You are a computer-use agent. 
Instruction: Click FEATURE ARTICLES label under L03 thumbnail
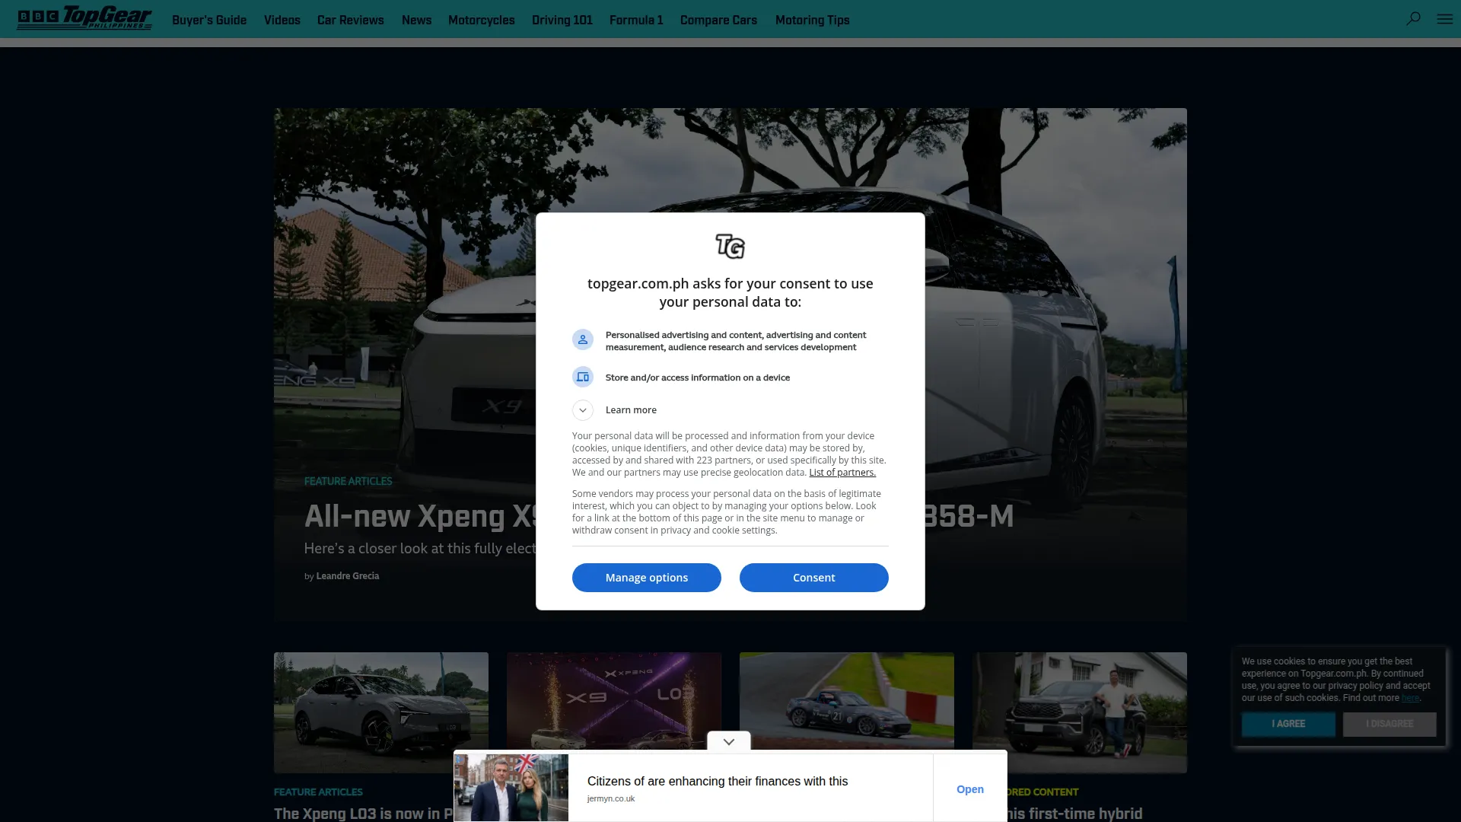pos(318,792)
